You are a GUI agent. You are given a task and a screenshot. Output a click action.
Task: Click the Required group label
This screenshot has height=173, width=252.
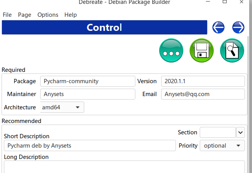[x=14, y=70]
